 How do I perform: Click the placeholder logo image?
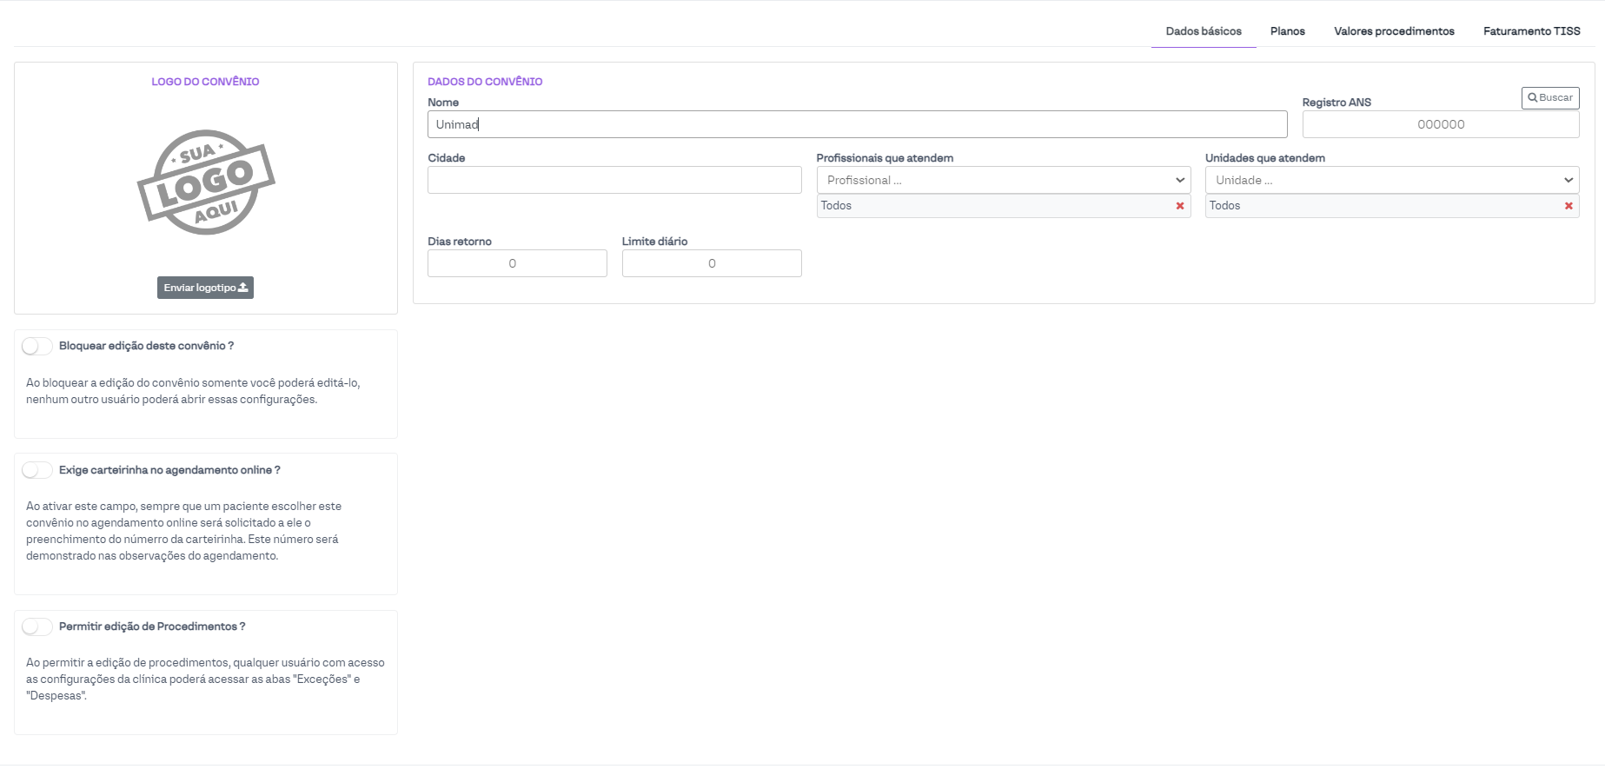(206, 182)
